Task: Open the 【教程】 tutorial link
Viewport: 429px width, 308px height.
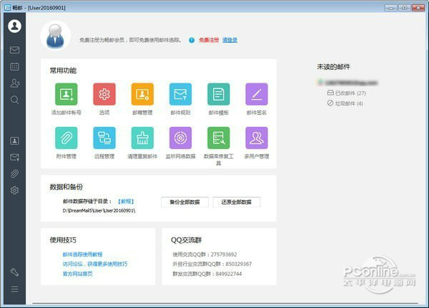Action: tap(126, 201)
